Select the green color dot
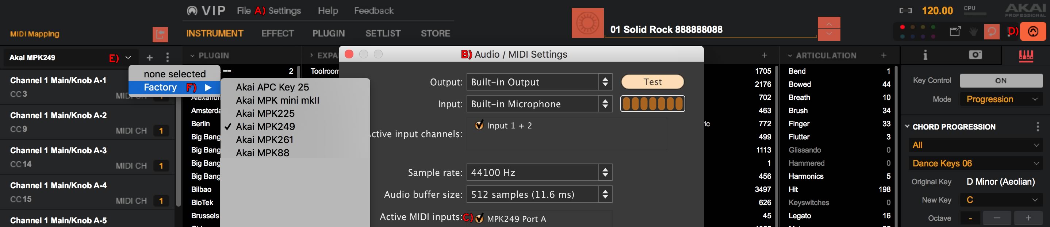The width and height of the screenshot is (1050, 227). [933, 27]
